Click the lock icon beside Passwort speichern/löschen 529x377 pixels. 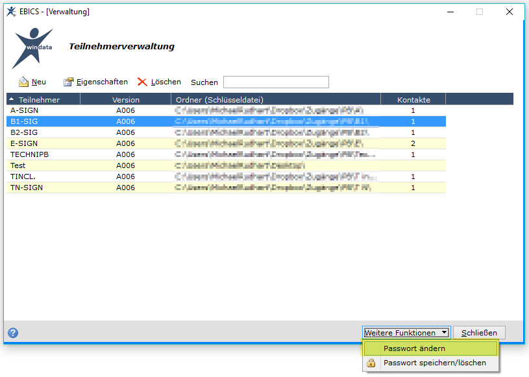click(371, 363)
